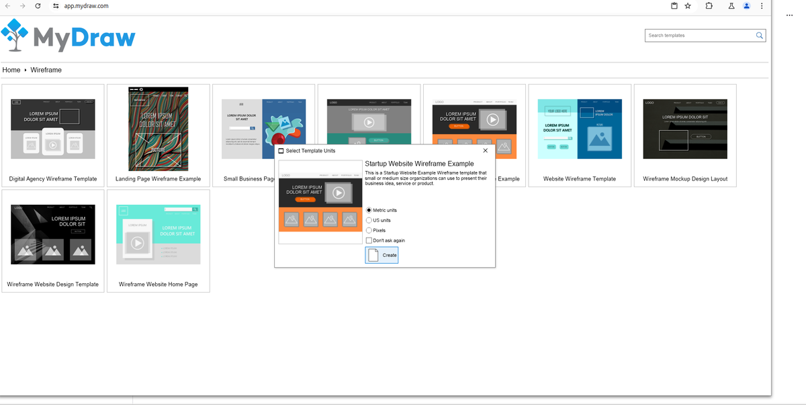The image size is (806, 406).
Task: Click the browser back arrow
Action: 8,6
